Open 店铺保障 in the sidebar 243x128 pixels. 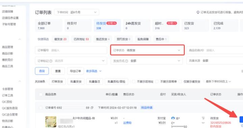tap(7, 11)
